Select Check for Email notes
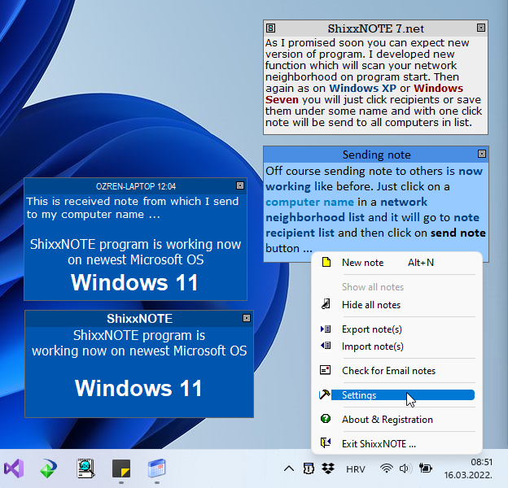508x488 pixels. point(397,371)
